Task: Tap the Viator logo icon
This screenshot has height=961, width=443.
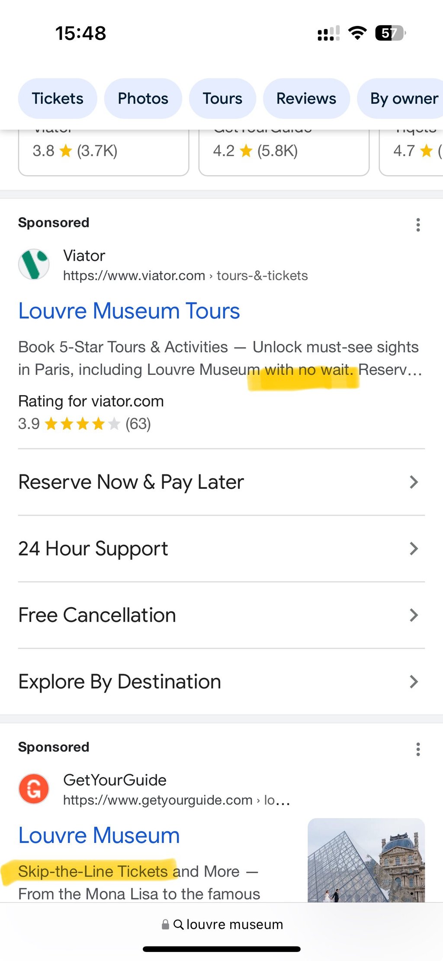Action: click(x=34, y=264)
